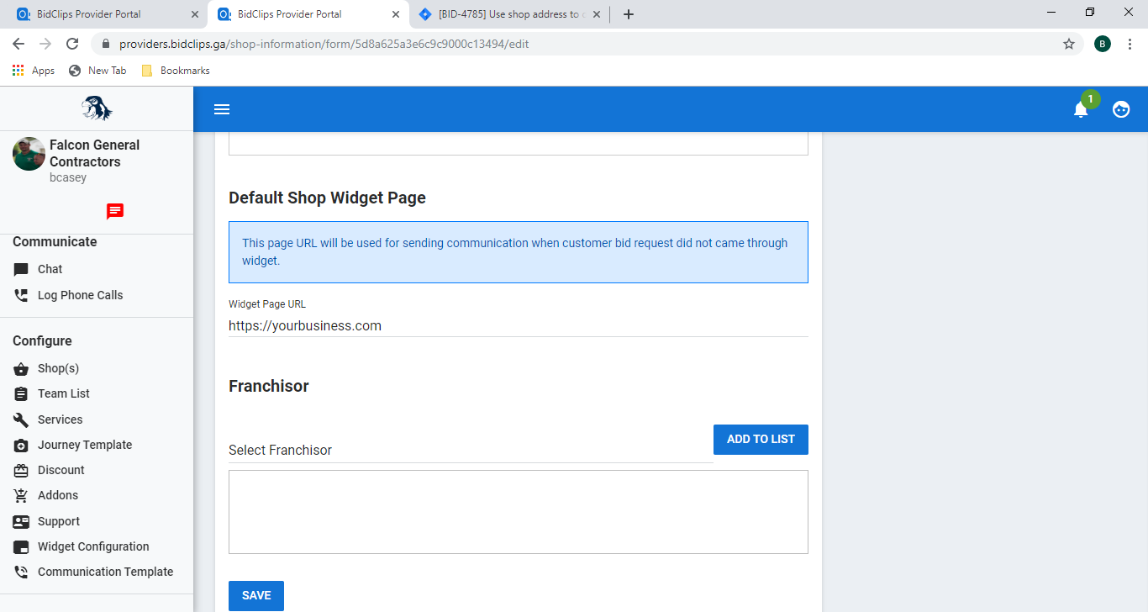Open New Tab bookmark shortcut

point(97,71)
